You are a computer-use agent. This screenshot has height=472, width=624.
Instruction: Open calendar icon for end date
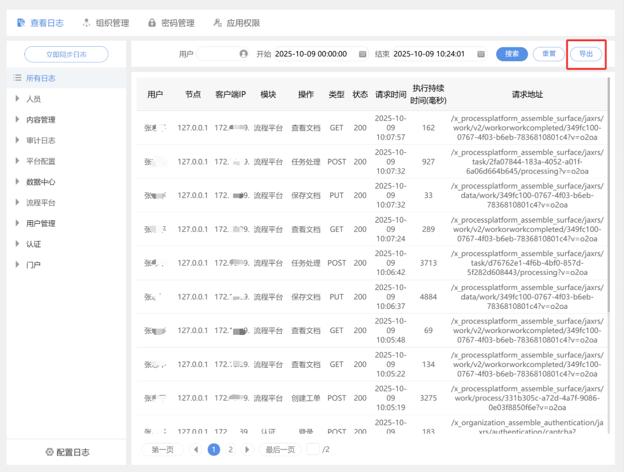tap(481, 54)
